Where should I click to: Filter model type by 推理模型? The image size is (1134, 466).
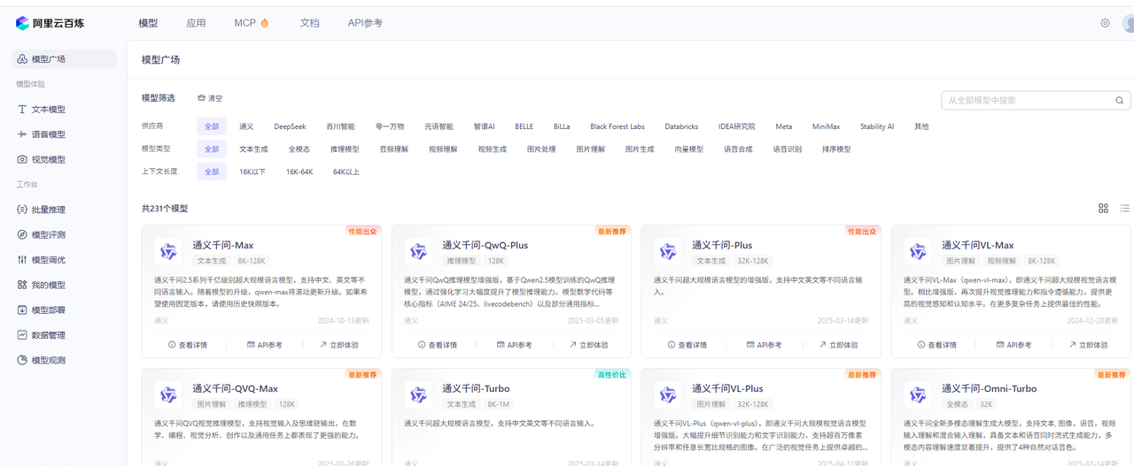click(345, 149)
